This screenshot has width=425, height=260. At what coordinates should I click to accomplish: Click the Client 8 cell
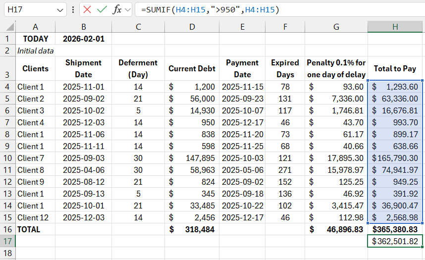pos(36,170)
